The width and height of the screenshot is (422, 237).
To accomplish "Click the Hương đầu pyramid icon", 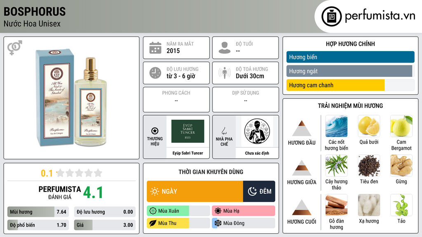I will 302,128.
